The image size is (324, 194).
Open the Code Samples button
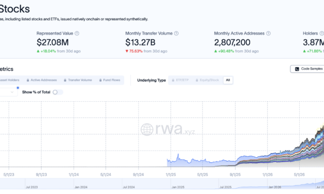click(x=307, y=69)
